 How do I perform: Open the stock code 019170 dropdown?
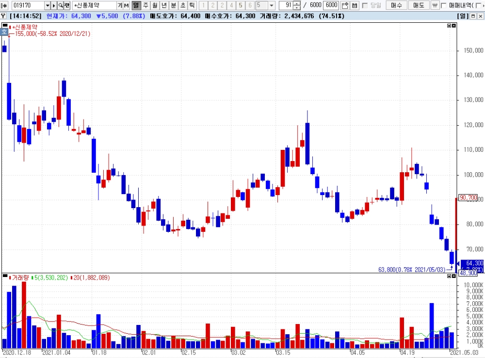48,5
